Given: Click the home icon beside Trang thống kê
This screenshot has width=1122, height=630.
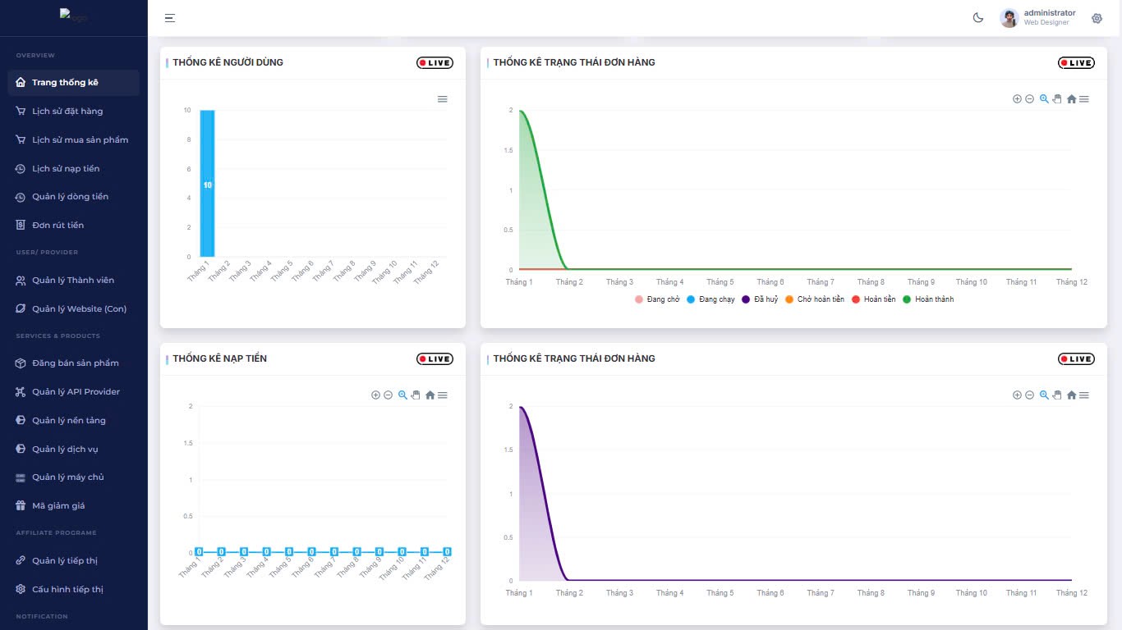Looking at the screenshot, I should 21,83.
